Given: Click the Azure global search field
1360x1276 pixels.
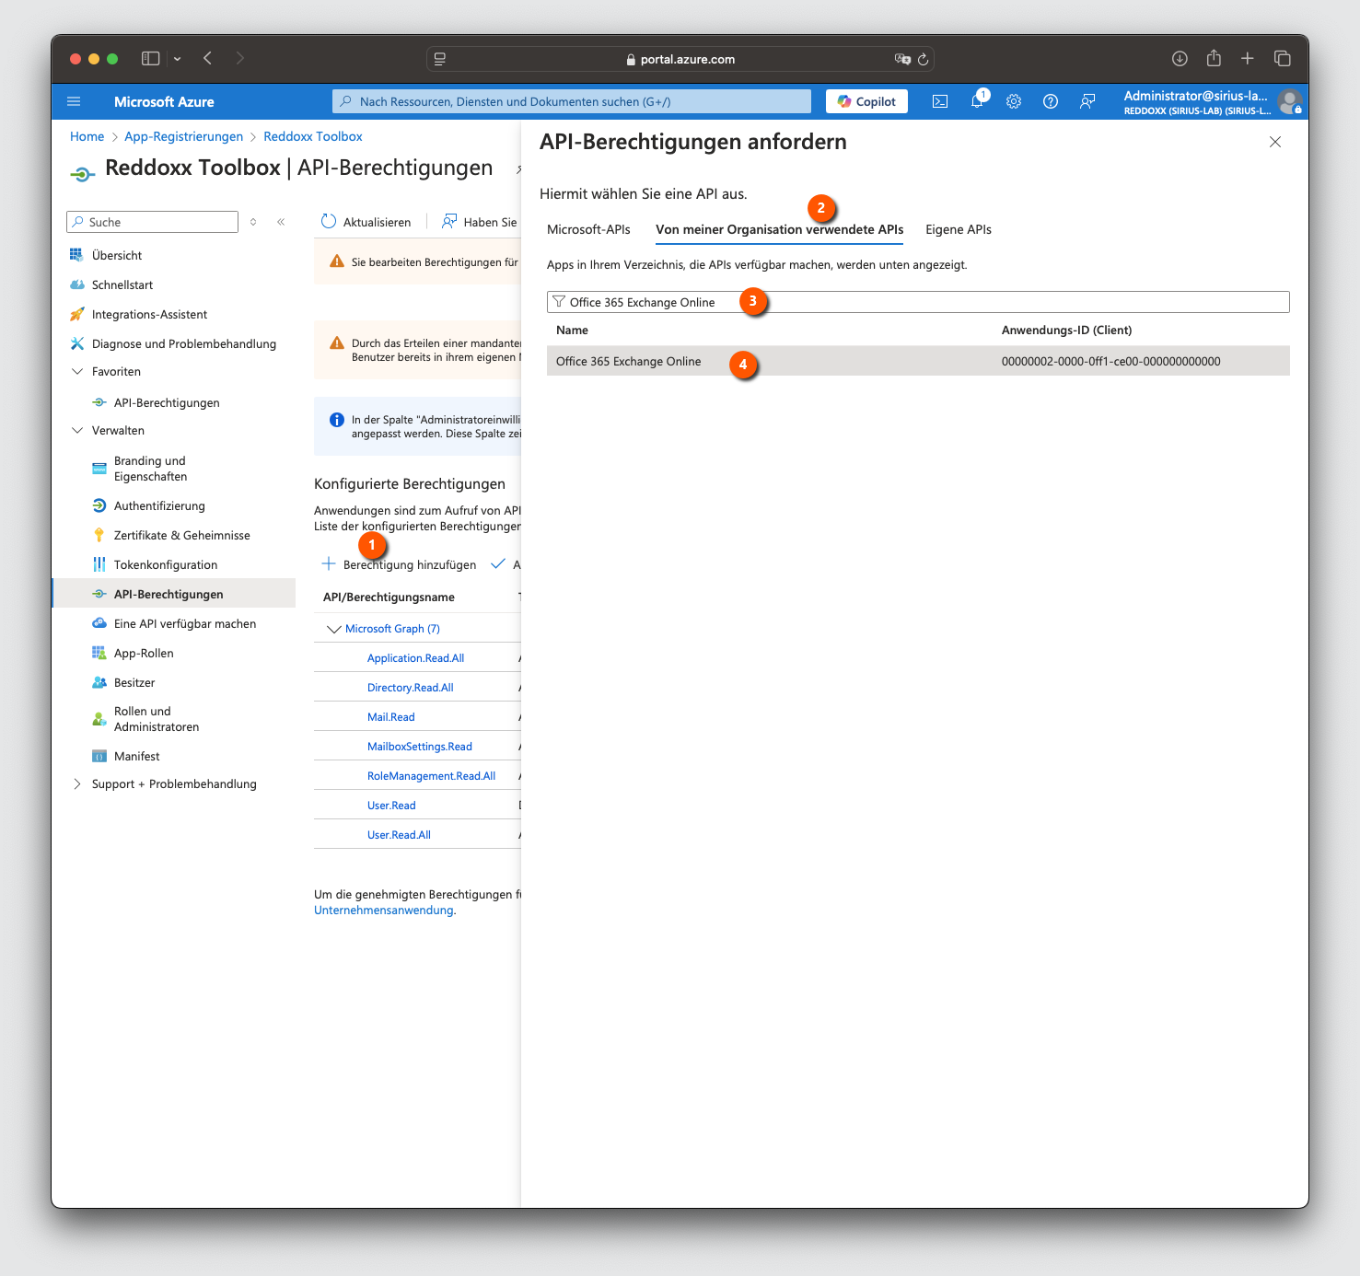Looking at the screenshot, I should point(572,101).
